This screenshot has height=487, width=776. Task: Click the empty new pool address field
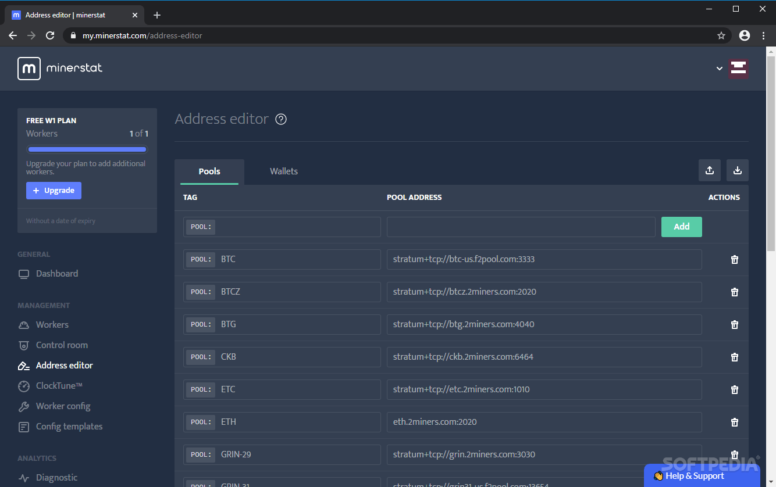521,227
